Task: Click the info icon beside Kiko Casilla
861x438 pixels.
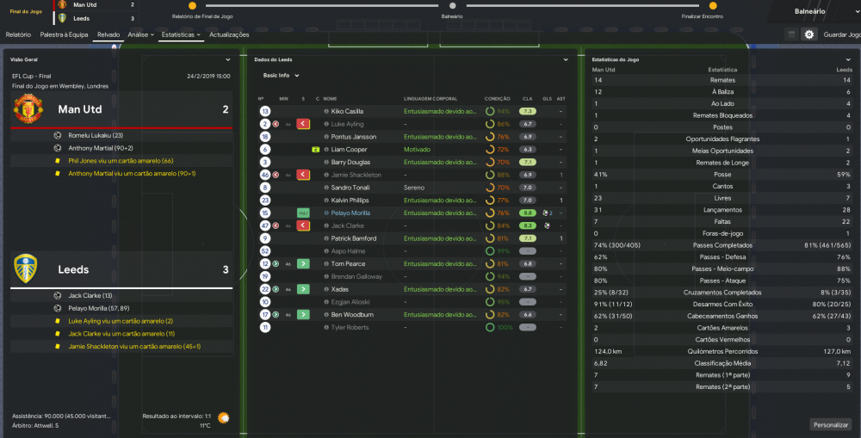Action: [x=326, y=111]
